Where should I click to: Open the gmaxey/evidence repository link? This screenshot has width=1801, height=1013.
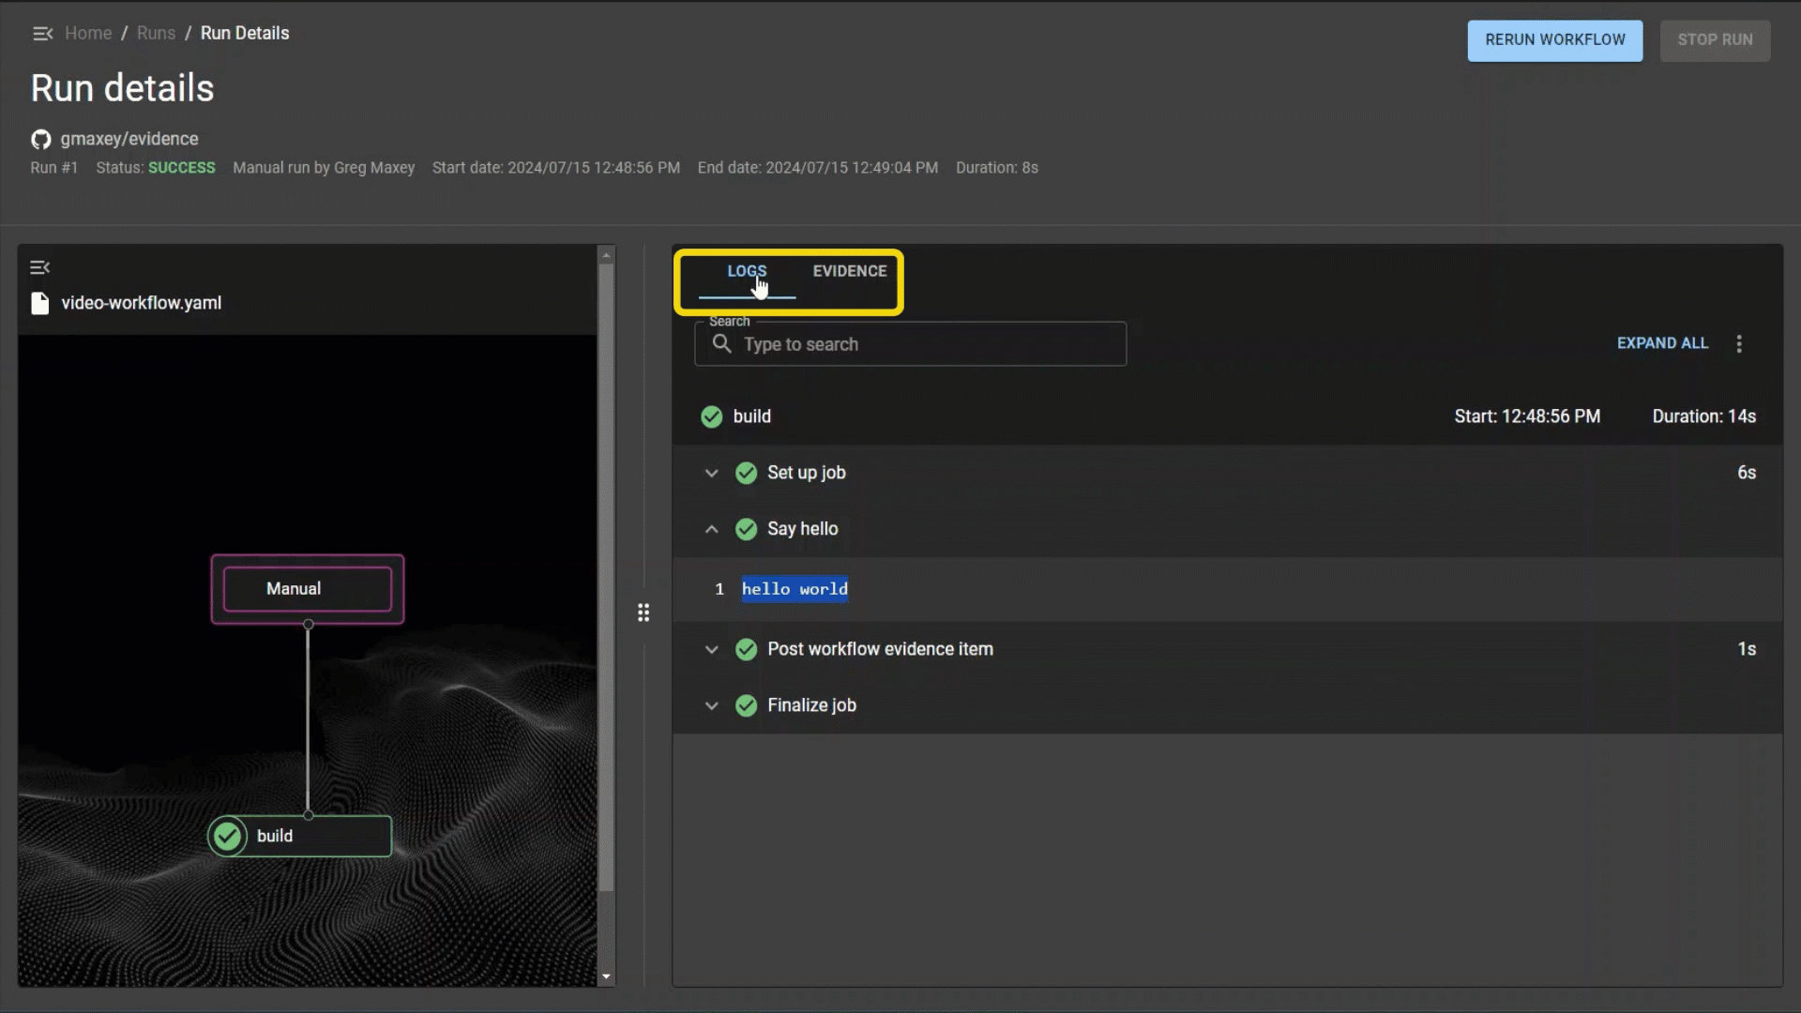pos(129,140)
